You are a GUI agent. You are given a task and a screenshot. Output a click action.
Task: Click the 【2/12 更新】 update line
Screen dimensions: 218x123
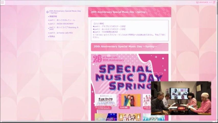coord(99,24)
